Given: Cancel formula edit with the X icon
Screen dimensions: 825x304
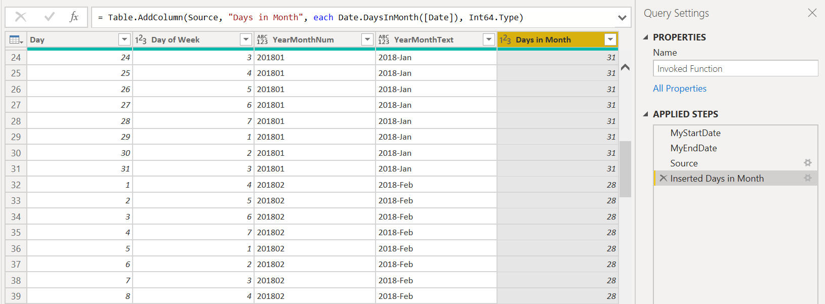Looking at the screenshot, I should click(x=21, y=17).
